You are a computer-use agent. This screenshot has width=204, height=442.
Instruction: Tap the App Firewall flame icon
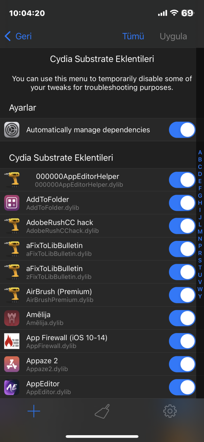12,341
